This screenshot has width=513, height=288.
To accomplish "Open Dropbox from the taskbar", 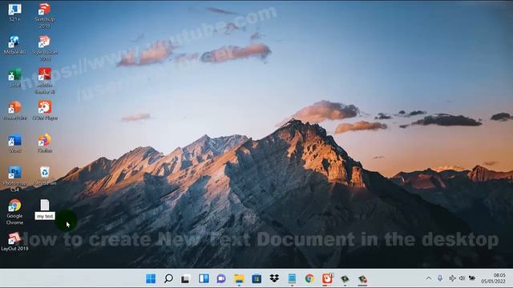I will click(274, 278).
